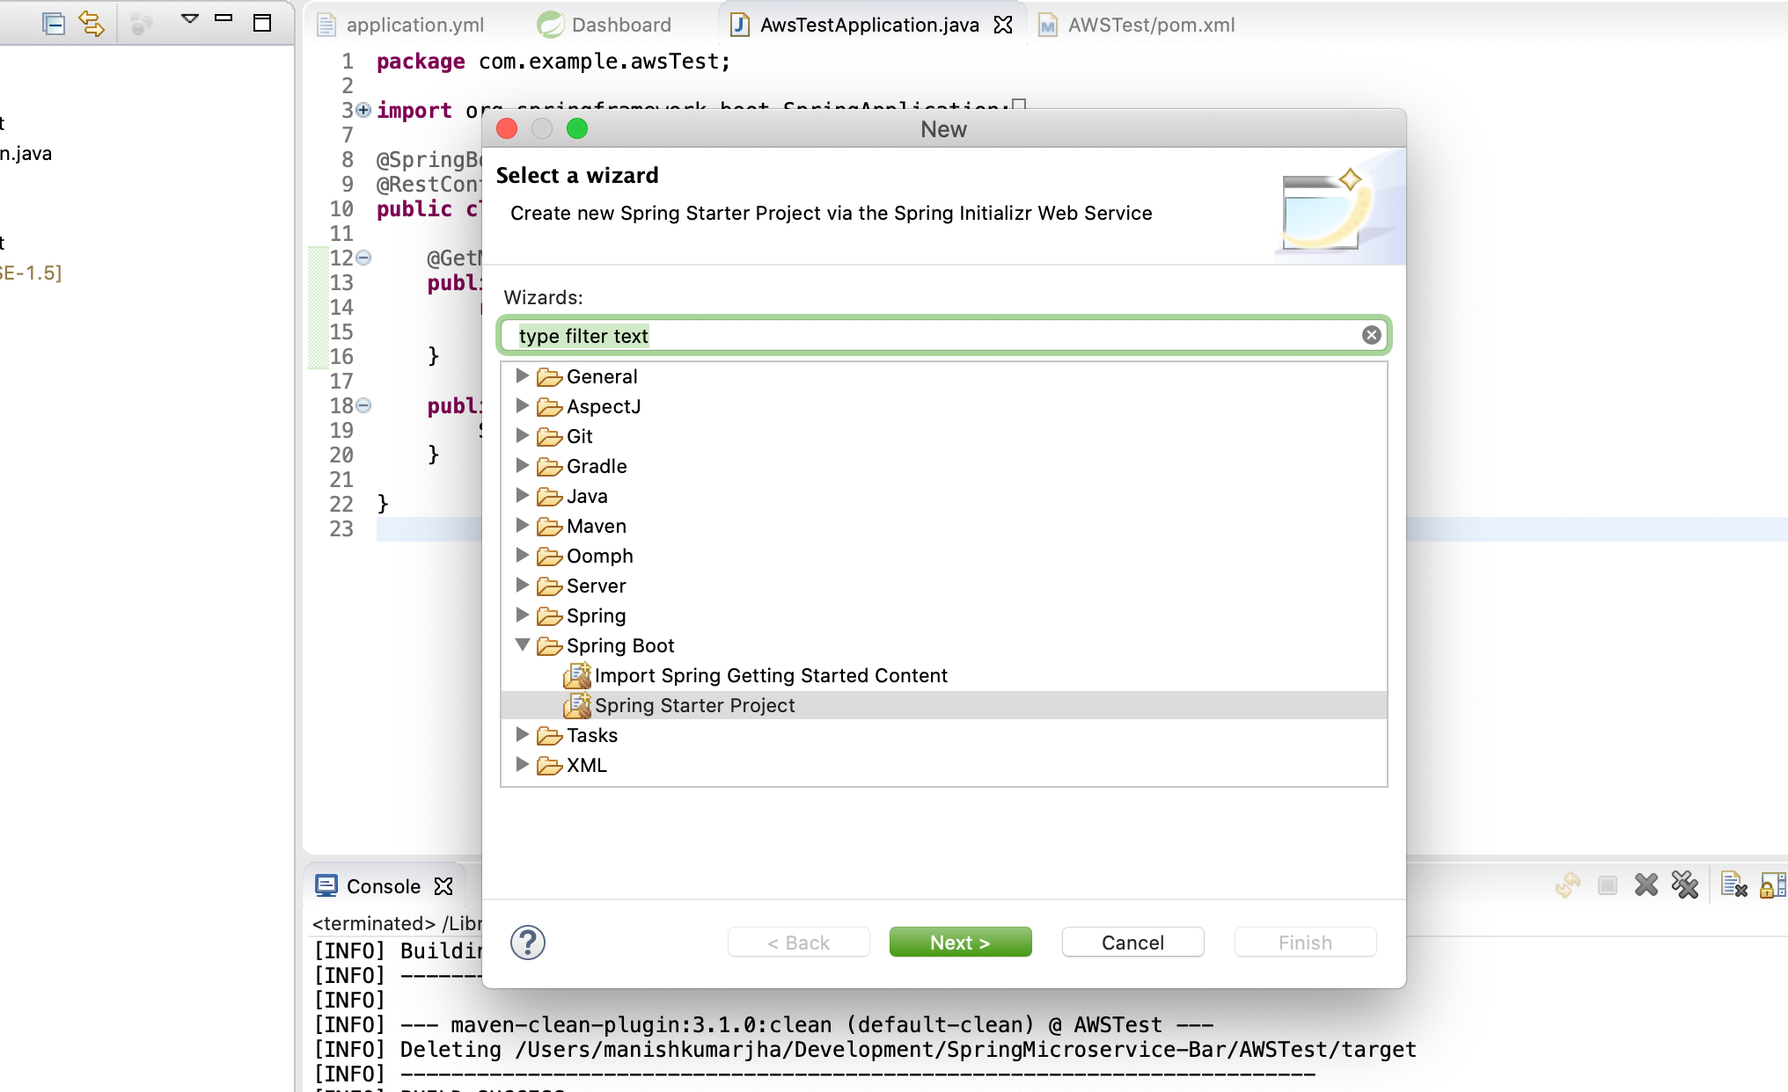Expand the Spring folder
Screen dimensions: 1788x1092
click(522, 615)
